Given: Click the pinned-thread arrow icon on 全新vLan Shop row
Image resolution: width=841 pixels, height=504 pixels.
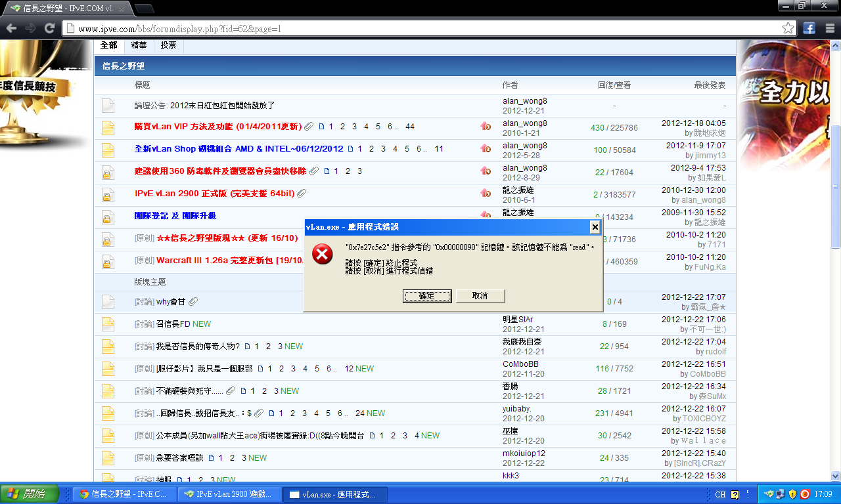Looking at the screenshot, I should (486, 149).
